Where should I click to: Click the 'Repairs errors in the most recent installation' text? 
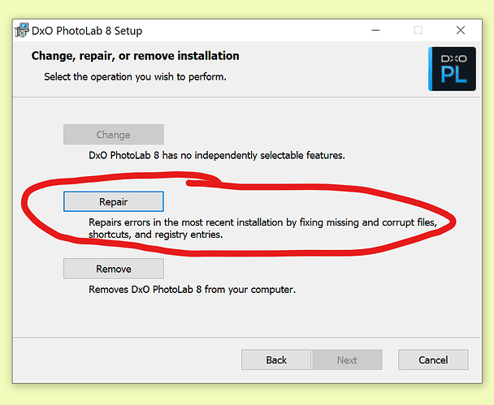click(x=262, y=228)
